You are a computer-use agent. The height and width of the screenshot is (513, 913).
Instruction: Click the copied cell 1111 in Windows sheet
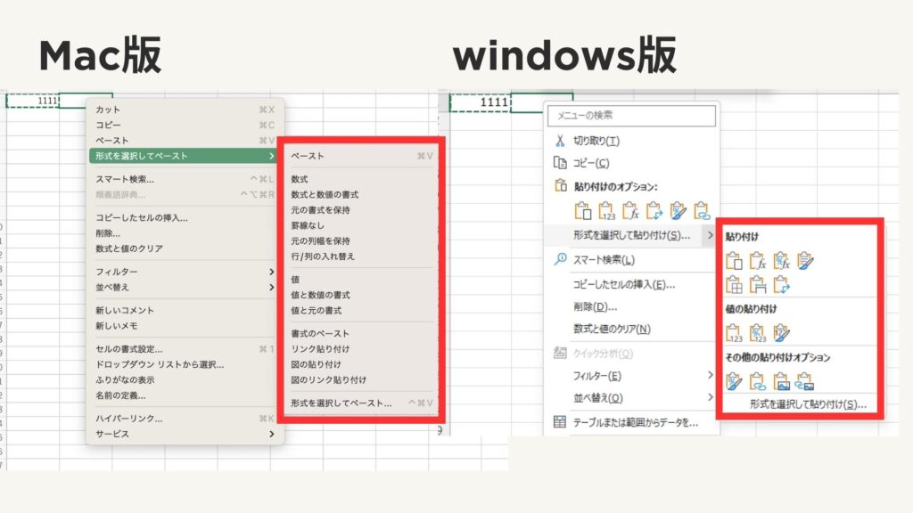481,102
